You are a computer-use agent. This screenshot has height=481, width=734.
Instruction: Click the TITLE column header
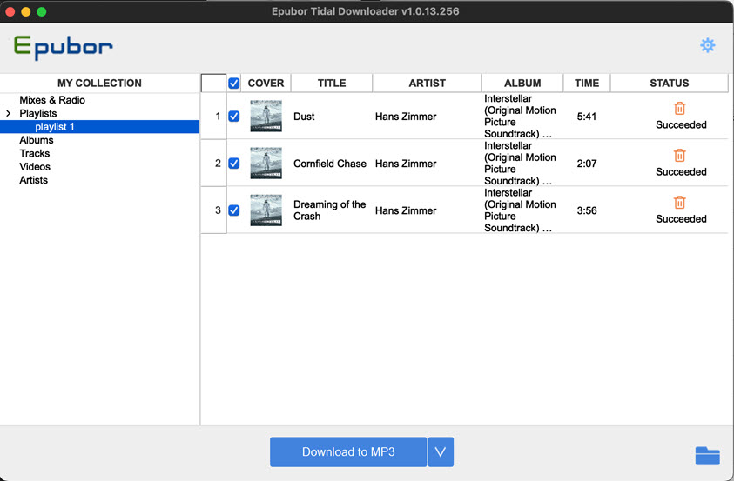pyautogui.click(x=332, y=84)
